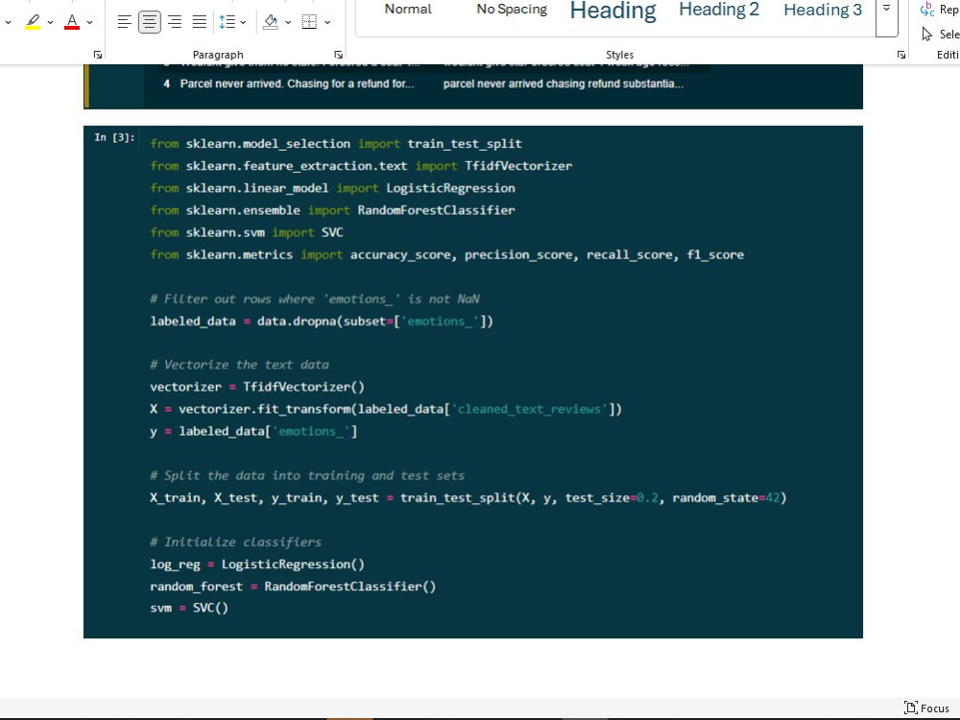Image resolution: width=960 pixels, height=720 pixels.
Task: Click Replace in Editing group
Action: click(x=940, y=10)
